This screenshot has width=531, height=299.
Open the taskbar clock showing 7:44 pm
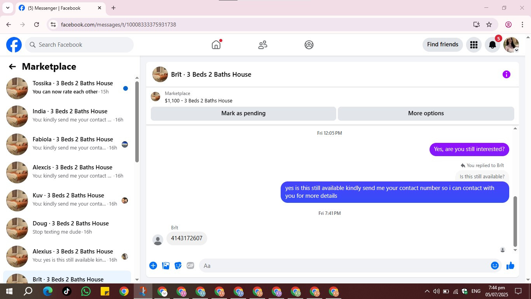point(496,291)
